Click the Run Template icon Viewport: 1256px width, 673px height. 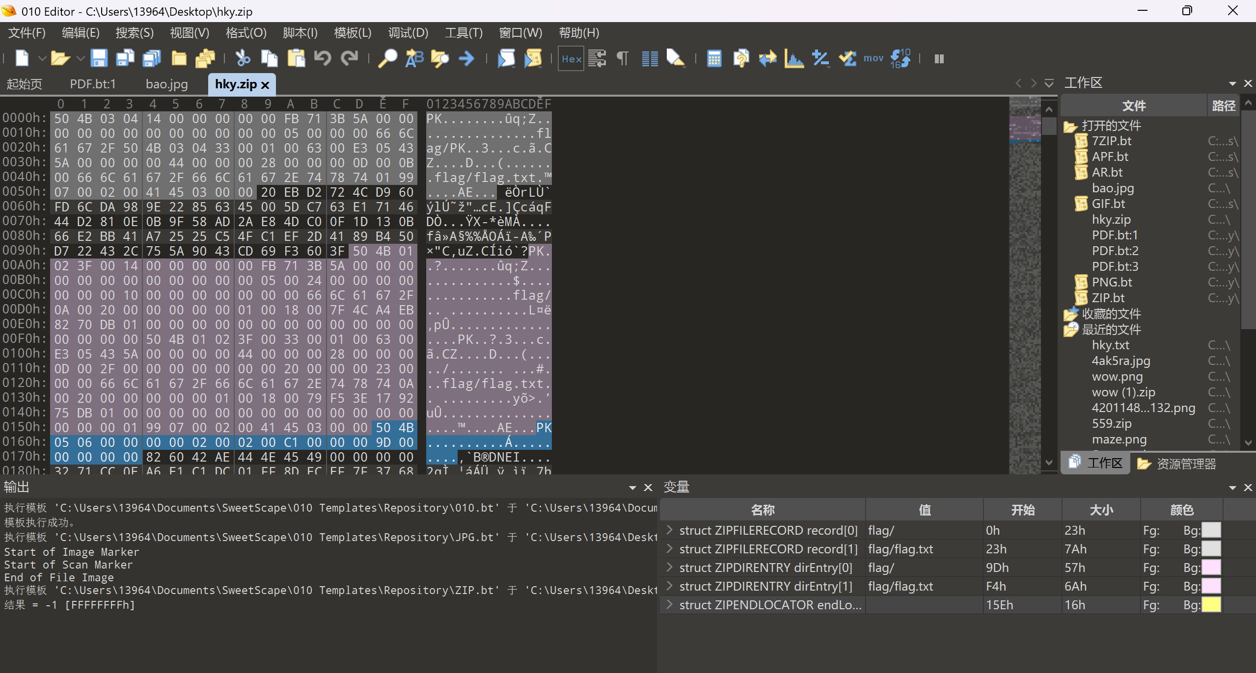533,58
